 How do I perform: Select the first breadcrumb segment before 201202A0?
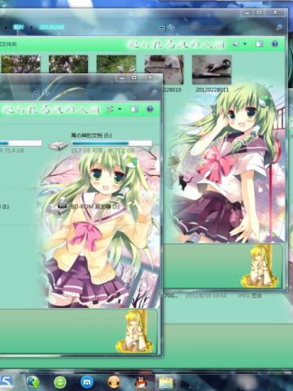click(x=19, y=27)
